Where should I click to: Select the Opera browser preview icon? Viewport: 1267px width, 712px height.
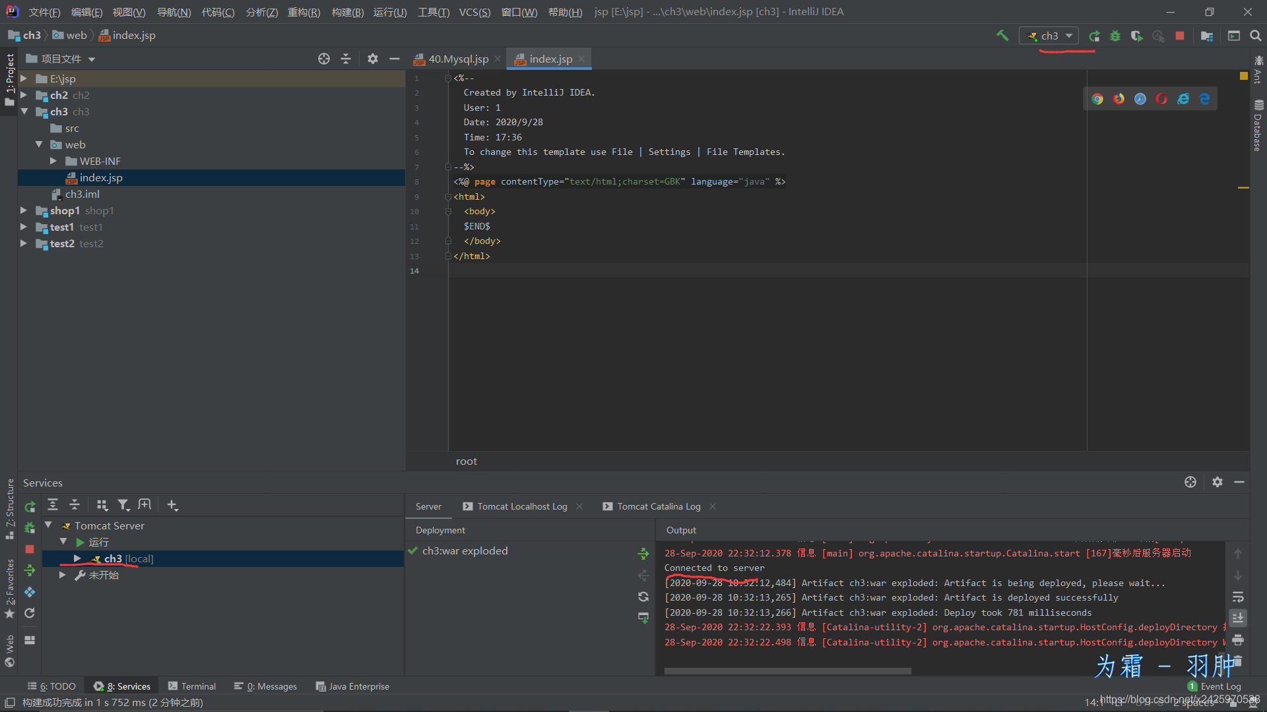1161,98
